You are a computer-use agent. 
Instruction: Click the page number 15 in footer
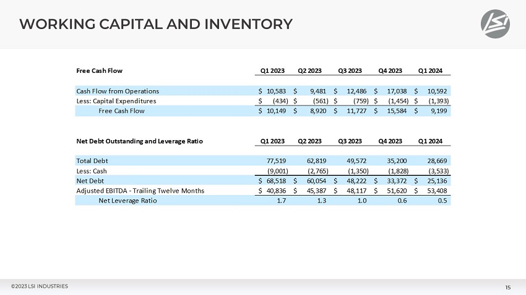pos(507,287)
